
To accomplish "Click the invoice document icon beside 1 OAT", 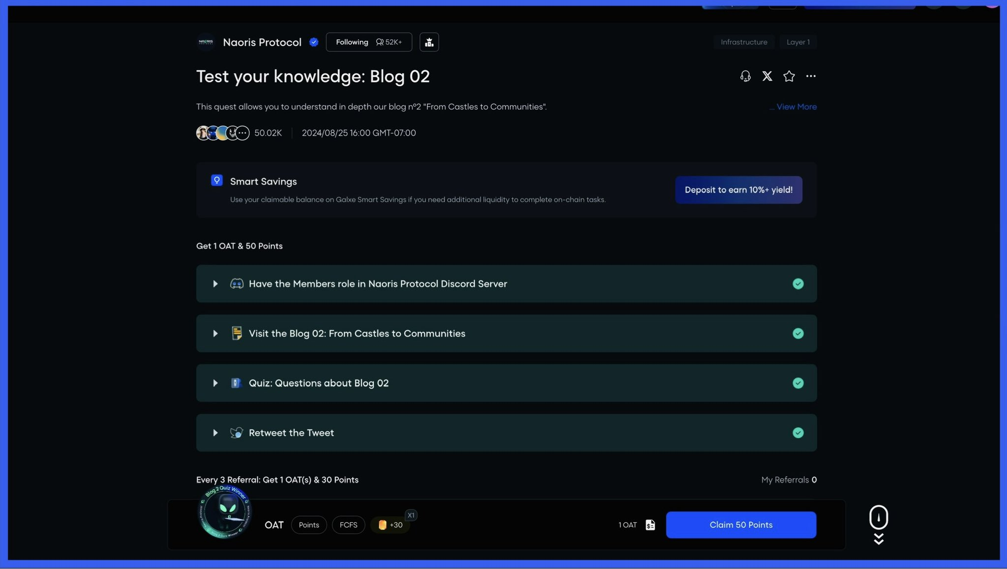I will click(650, 525).
